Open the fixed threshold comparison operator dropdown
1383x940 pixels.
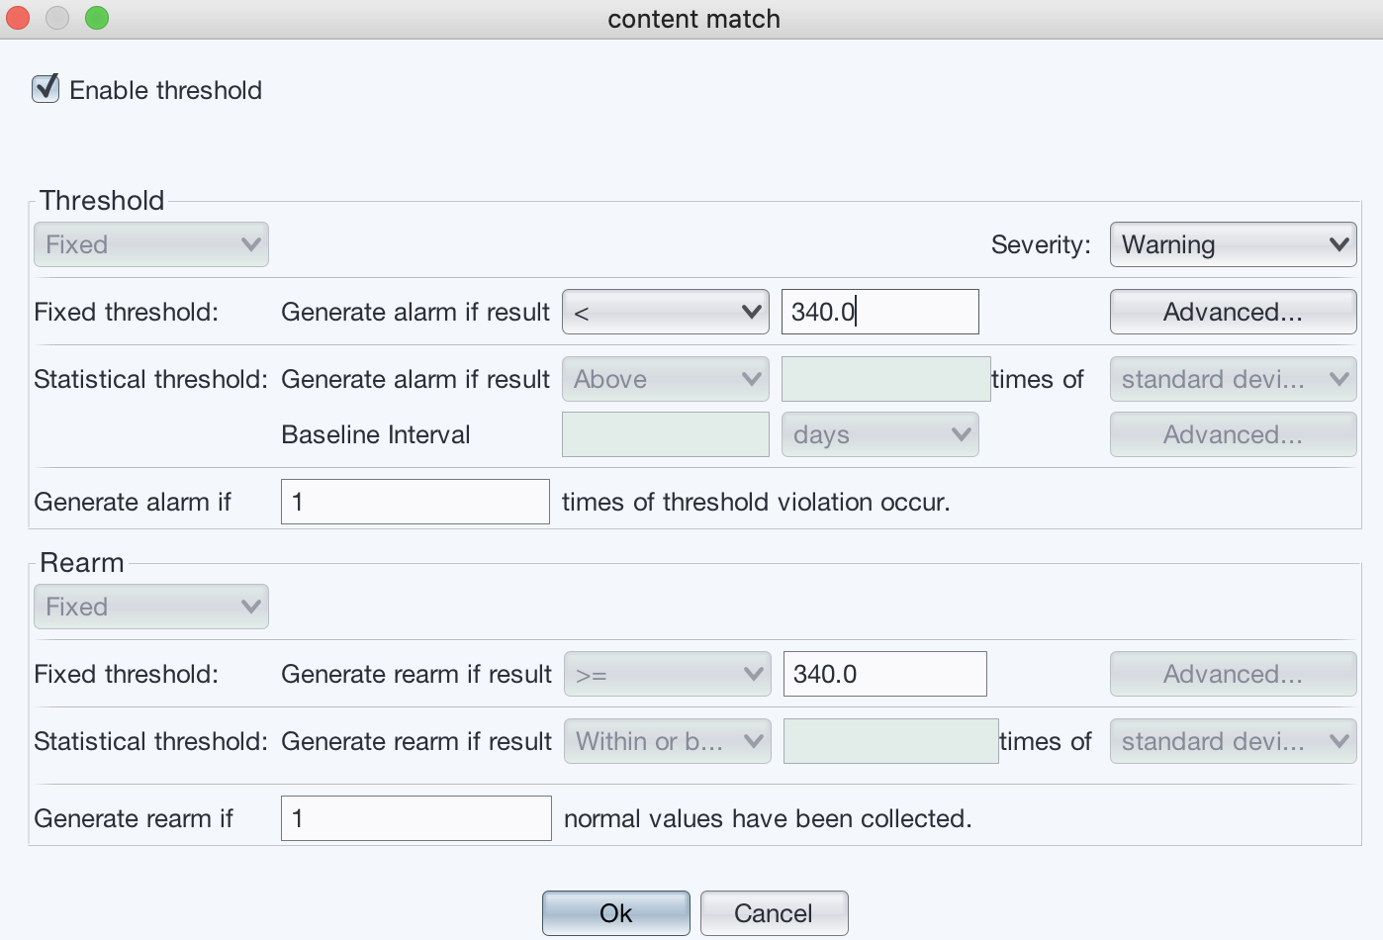click(x=665, y=313)
